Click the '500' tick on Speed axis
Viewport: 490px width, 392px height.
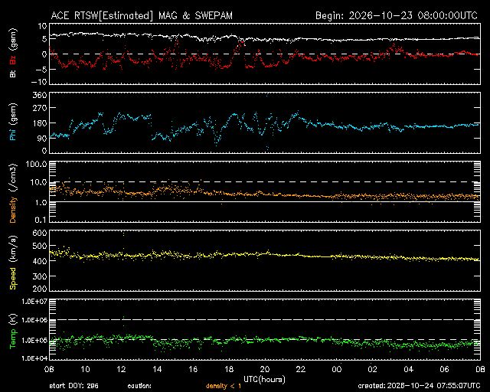coord(40,246)
